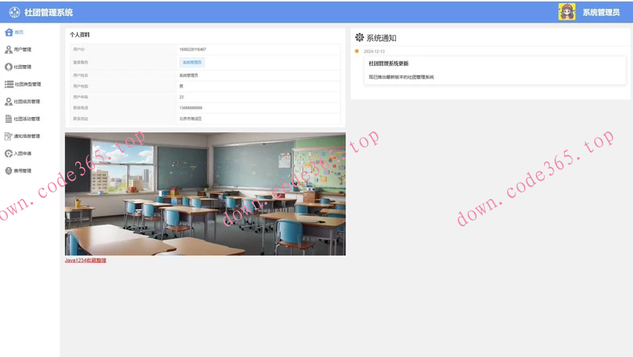Screen dimensions: 633x357
Task: Click the classroom banner image
Action: (205, 194)
